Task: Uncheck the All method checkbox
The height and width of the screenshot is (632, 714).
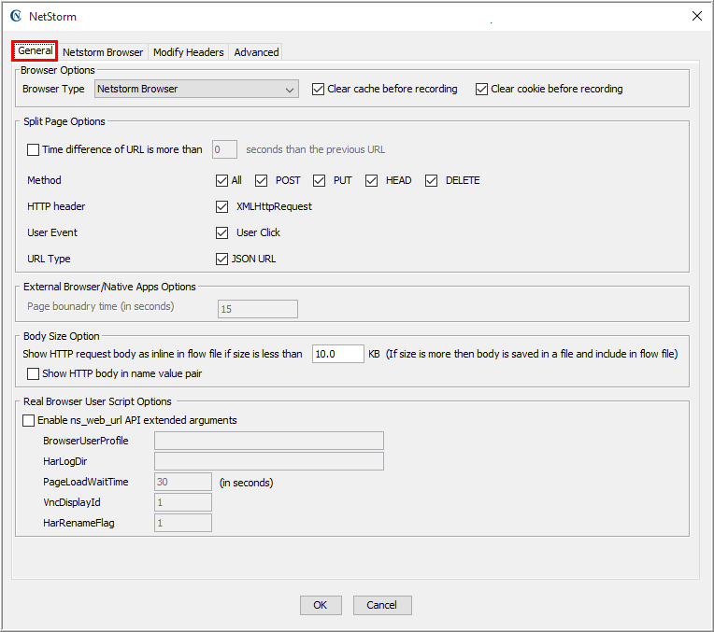Action: click(x=221, y=180)
